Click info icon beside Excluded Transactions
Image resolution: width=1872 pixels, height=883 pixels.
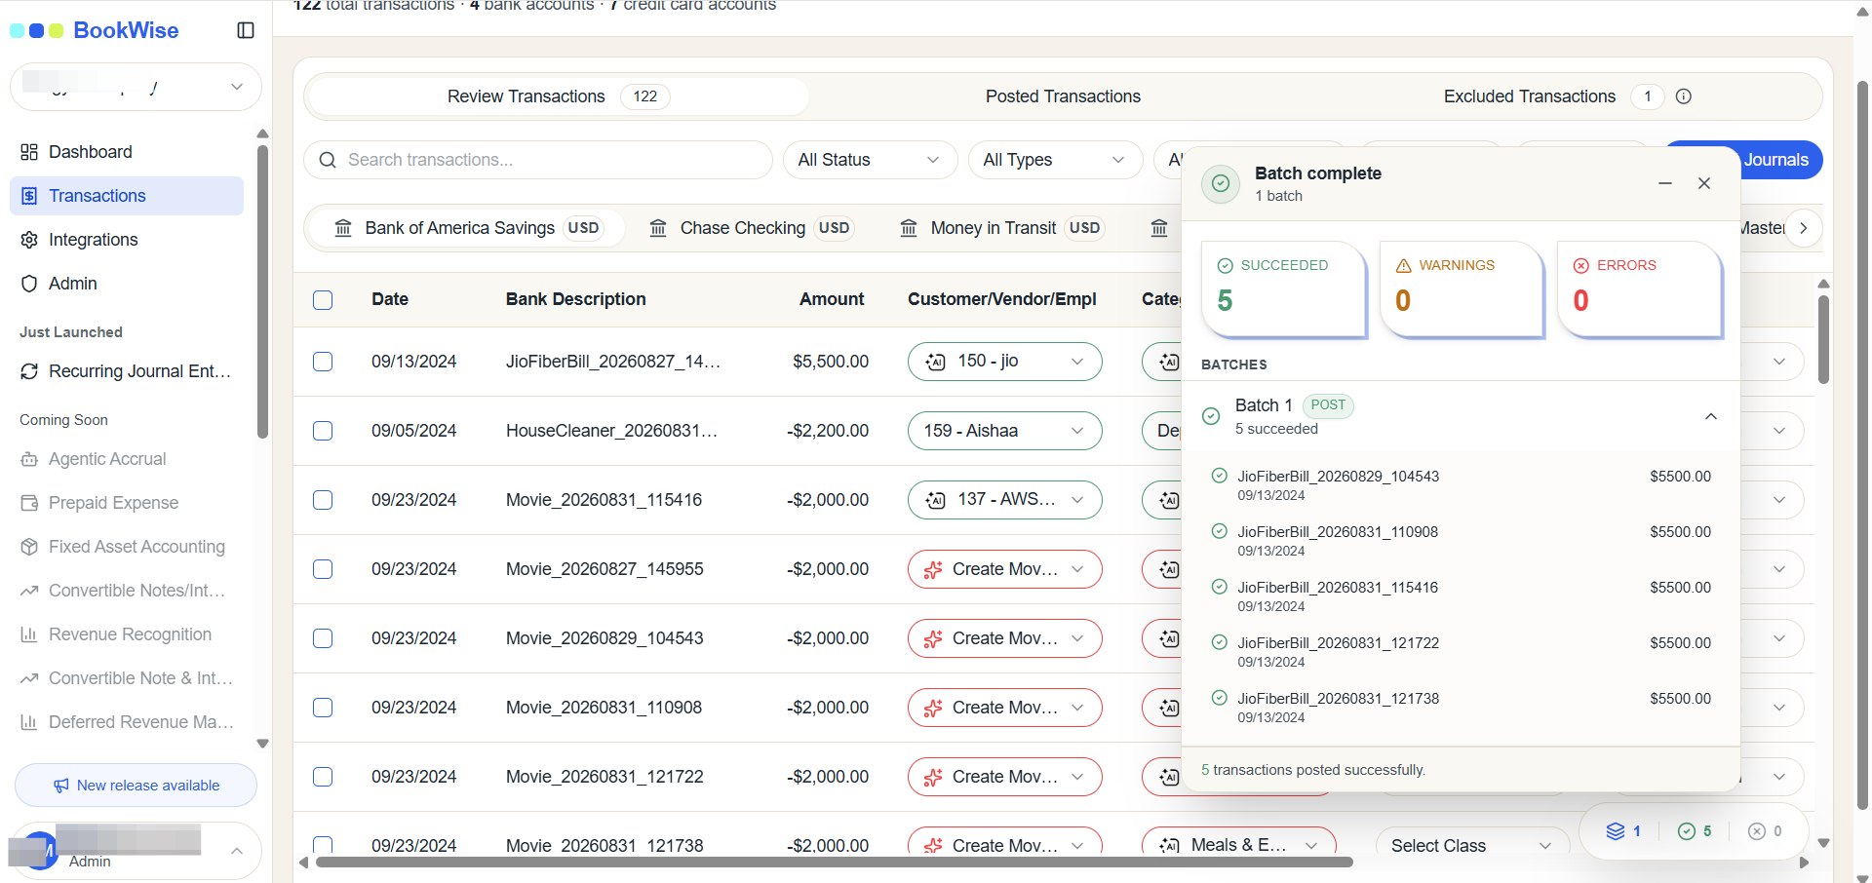pos(1683,96)
